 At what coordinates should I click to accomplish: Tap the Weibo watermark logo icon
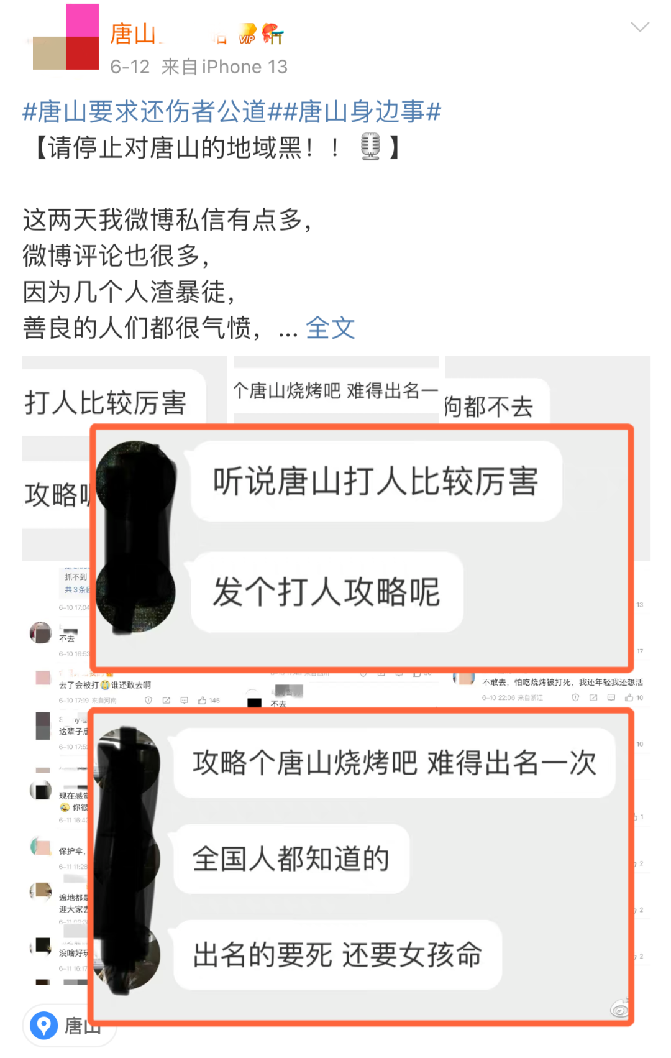point(619,1008)
